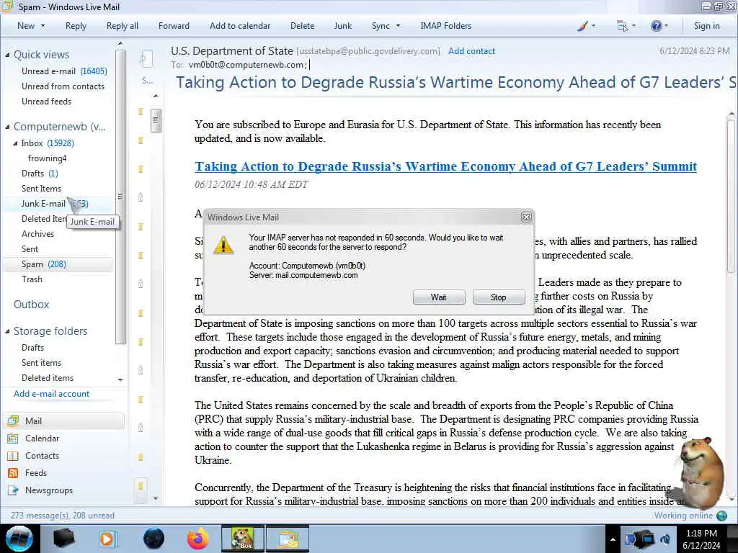
Task: Click the Windows Start orb
Action: pyautogui.click(x=19, y=539)
